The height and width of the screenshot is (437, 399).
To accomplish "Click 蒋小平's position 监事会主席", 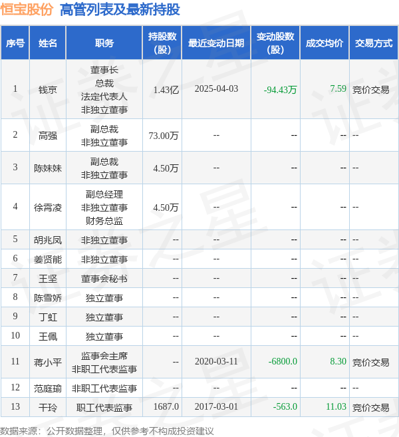I will pos(104,356).
